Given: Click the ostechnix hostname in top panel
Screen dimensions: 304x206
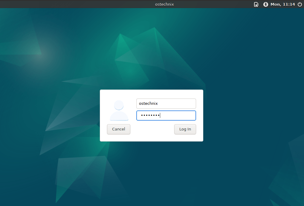Looking at the screenshot, I should [164, 4].
